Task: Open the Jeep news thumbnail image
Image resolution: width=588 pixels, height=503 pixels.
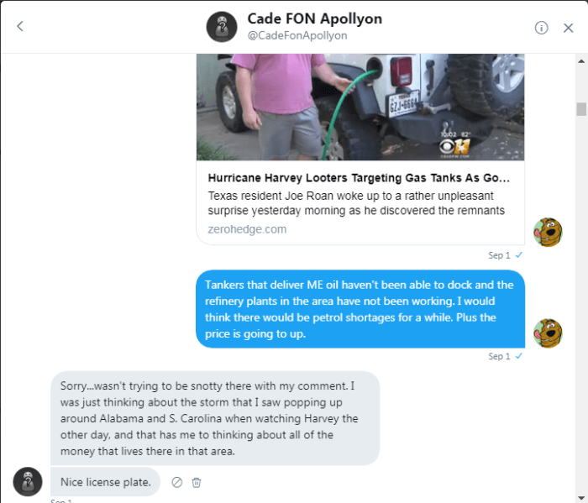Action: click(360, 107)
